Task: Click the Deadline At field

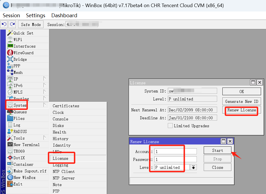Action: 193,118
